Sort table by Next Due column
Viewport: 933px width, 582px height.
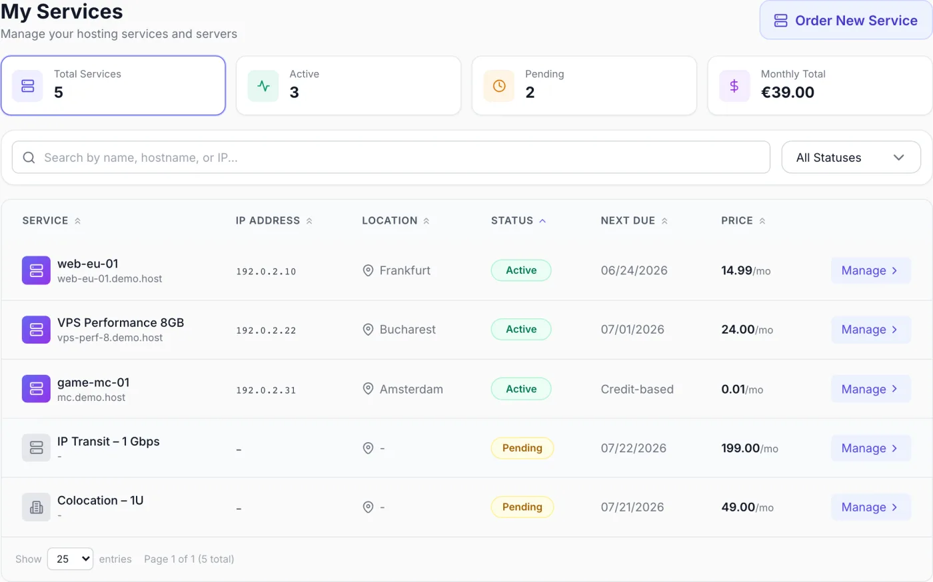(634, 220)
